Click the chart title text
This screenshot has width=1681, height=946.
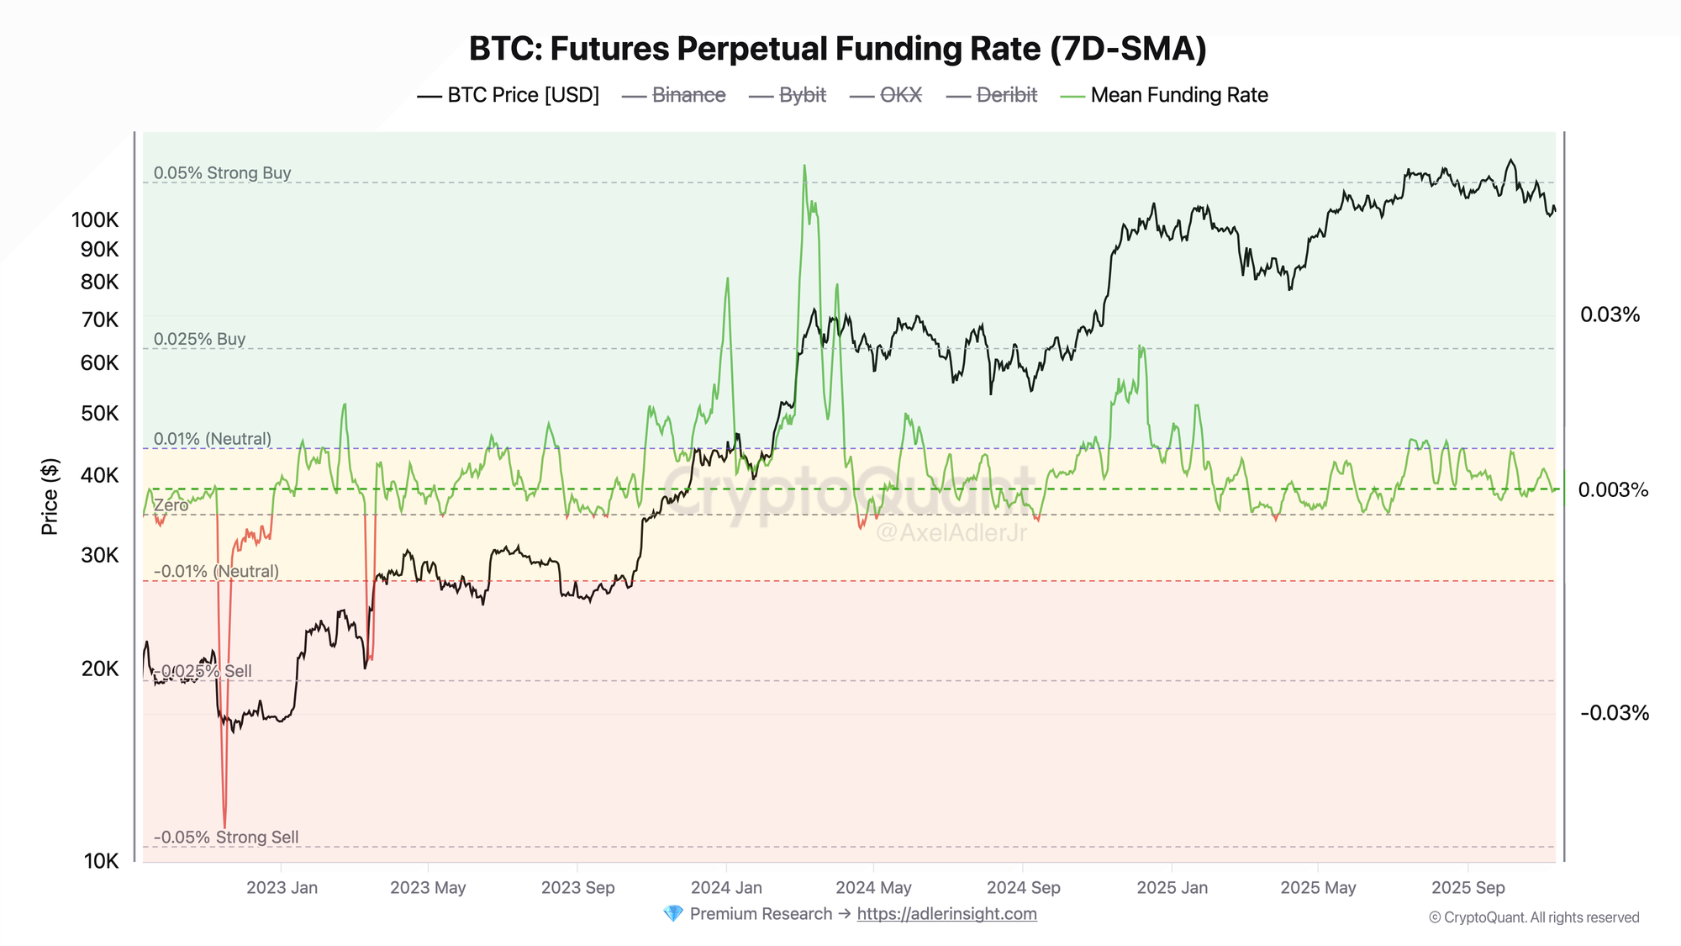click(837, 49)
